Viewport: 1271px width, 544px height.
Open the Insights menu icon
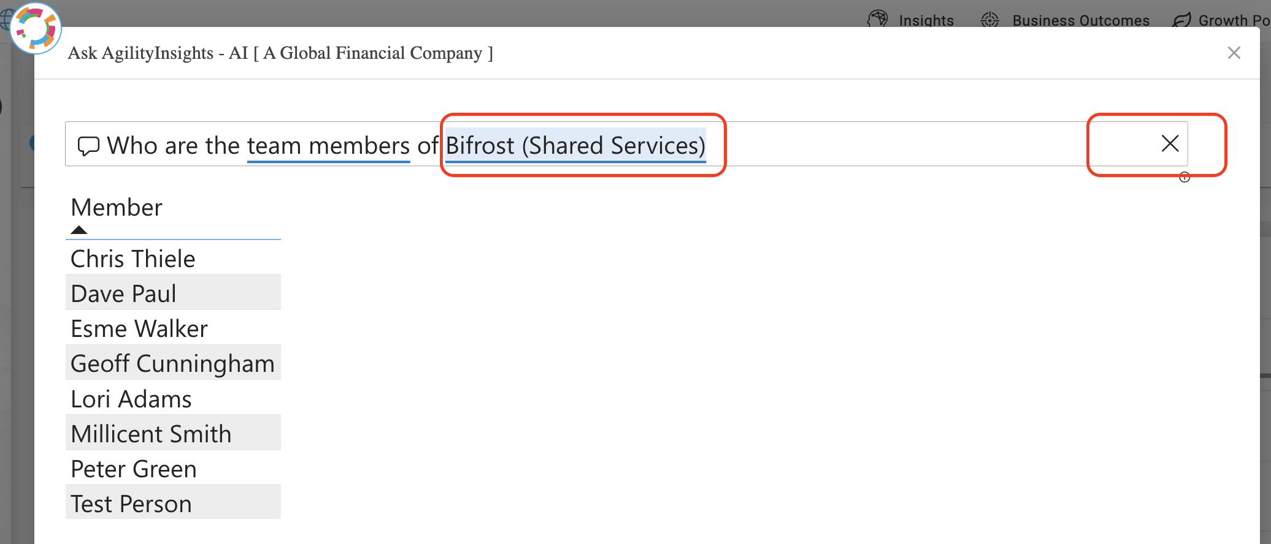(x=878, y=19)
